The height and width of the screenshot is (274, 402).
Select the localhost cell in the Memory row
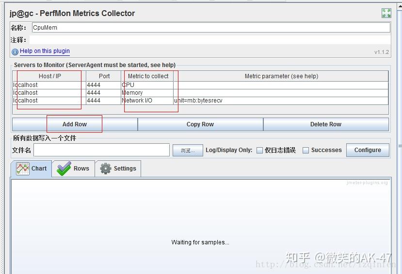tap(49, 93)
